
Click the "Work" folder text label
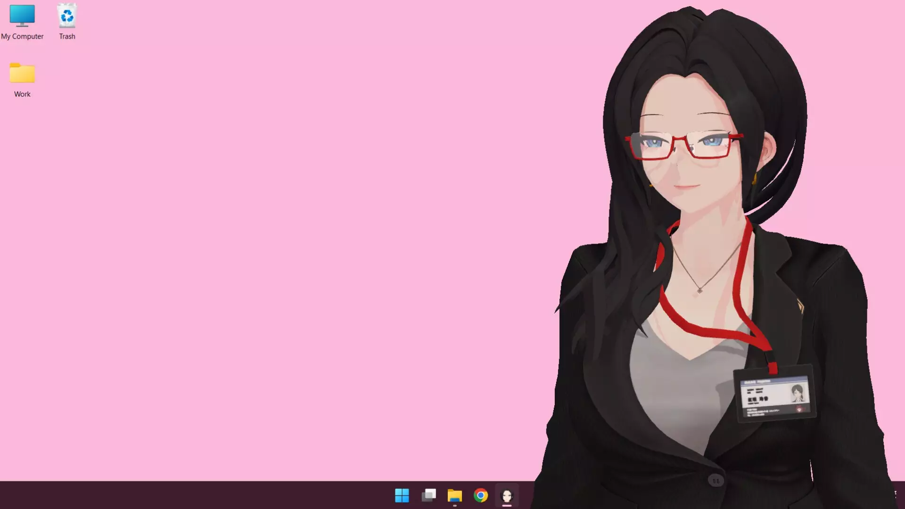tap(22, 94)
